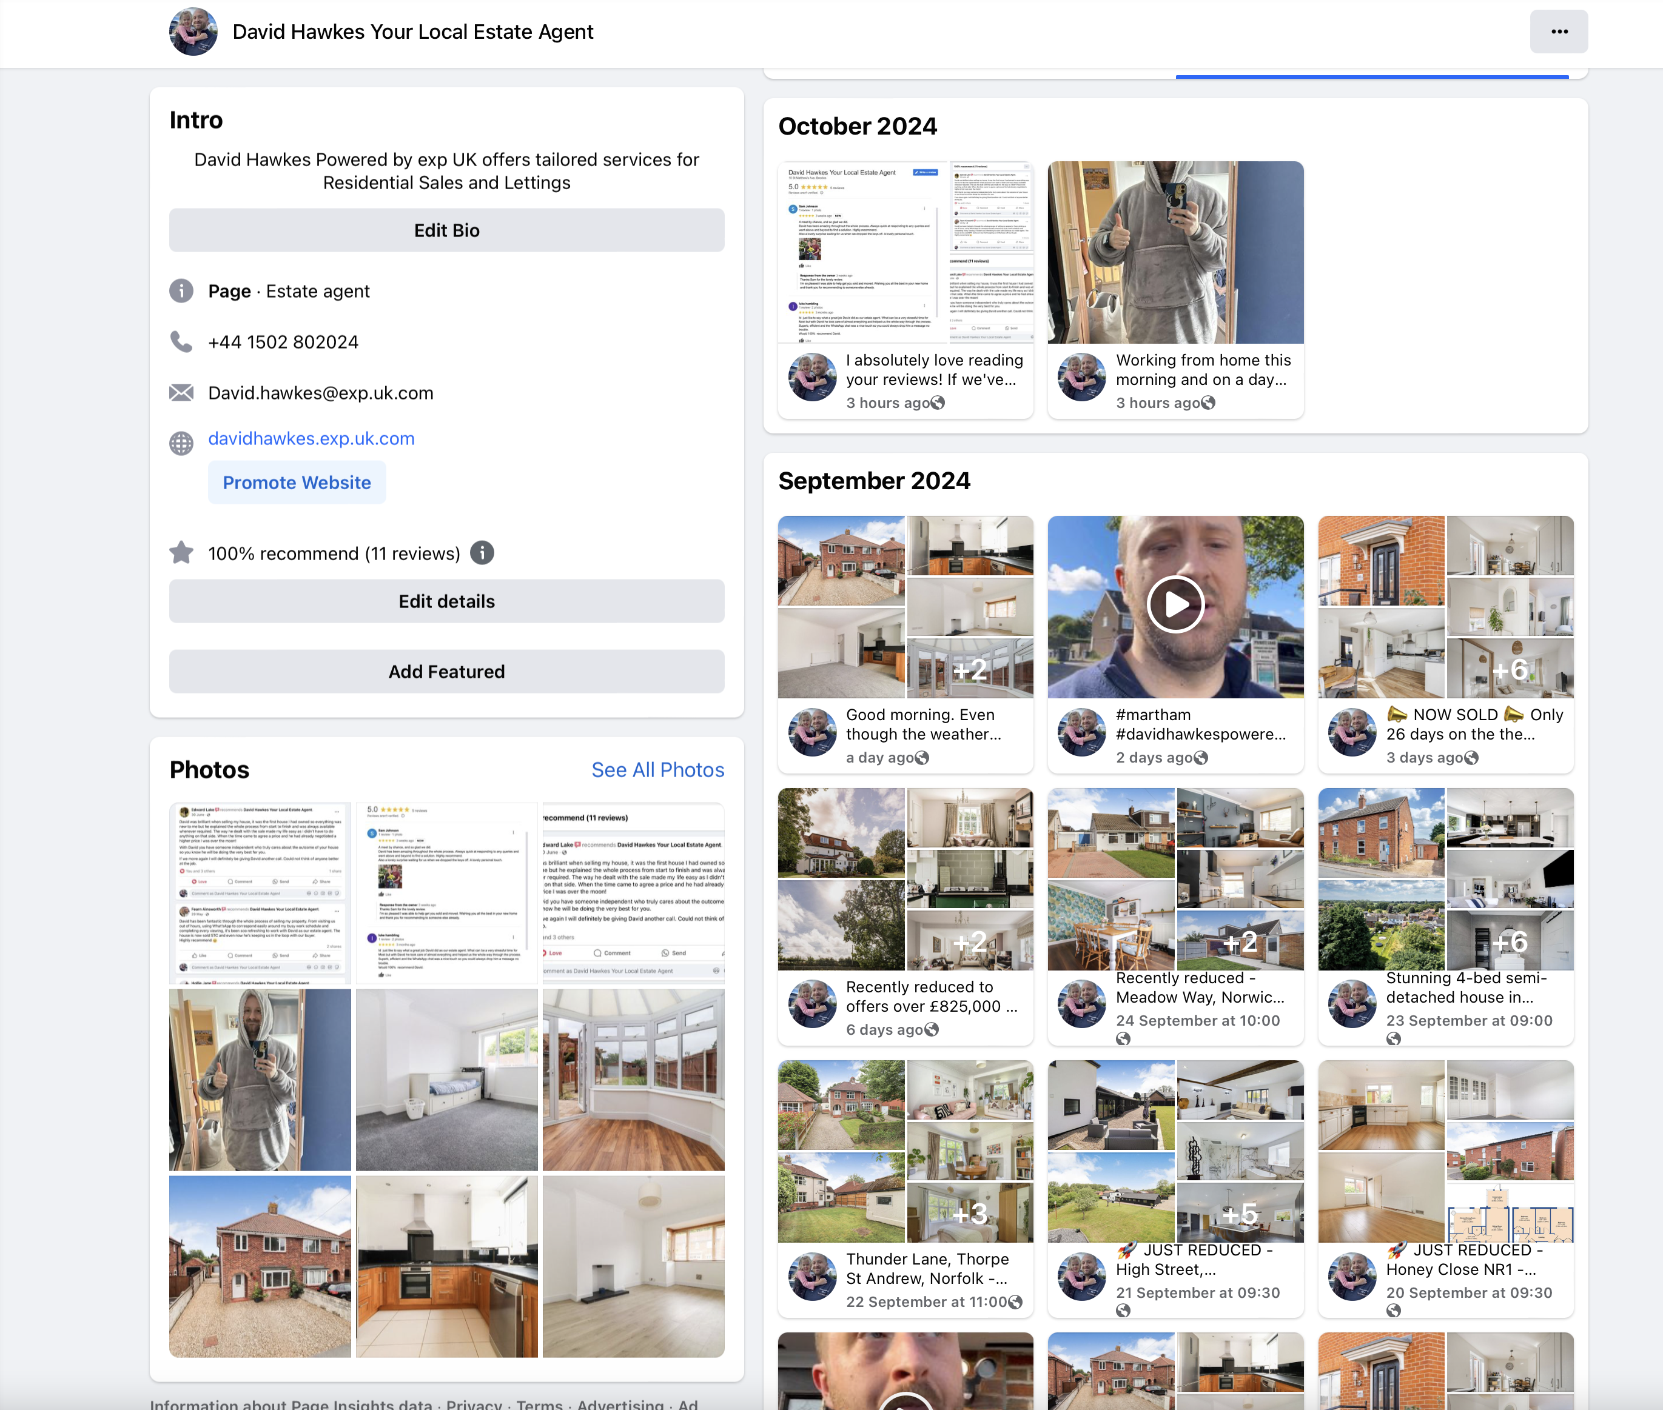Open 'recommend (11 reviews)' screenshot in Photos panel
Viewport: 1663px width, 1410px height.
[634, 893]
